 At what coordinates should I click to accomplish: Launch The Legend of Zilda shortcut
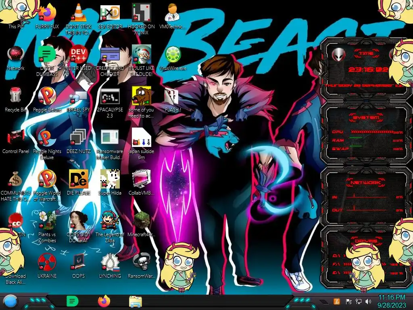tap(110, 227)
